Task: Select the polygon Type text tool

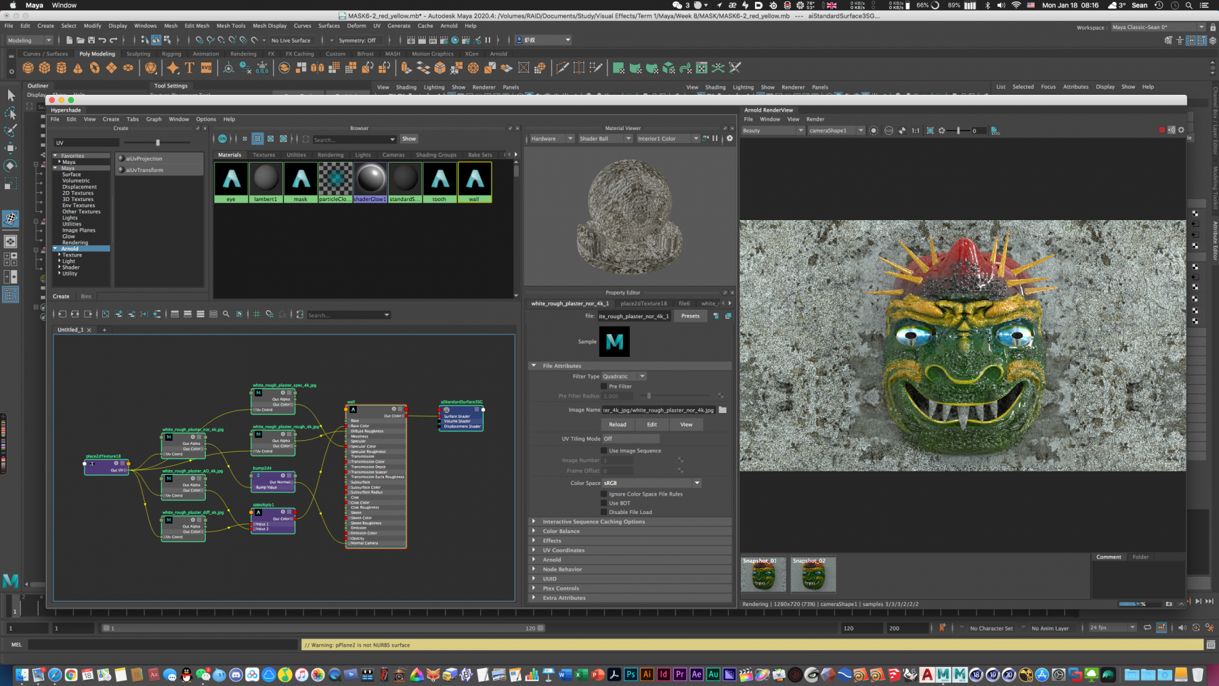Action: (x=190, y=68)
